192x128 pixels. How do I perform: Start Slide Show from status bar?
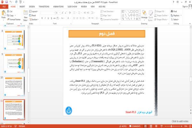click(162, 126)
